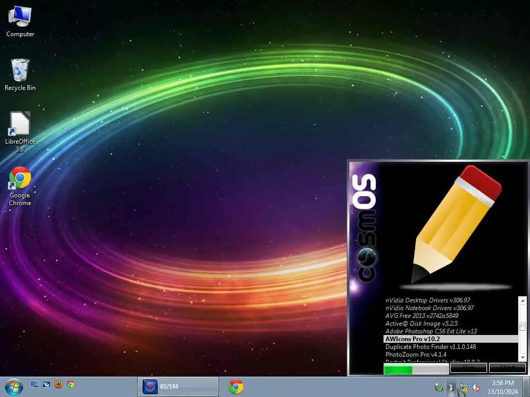Click the Skip button in the installer
This screenshot has width=530, height=397.
tap(468, 368)
